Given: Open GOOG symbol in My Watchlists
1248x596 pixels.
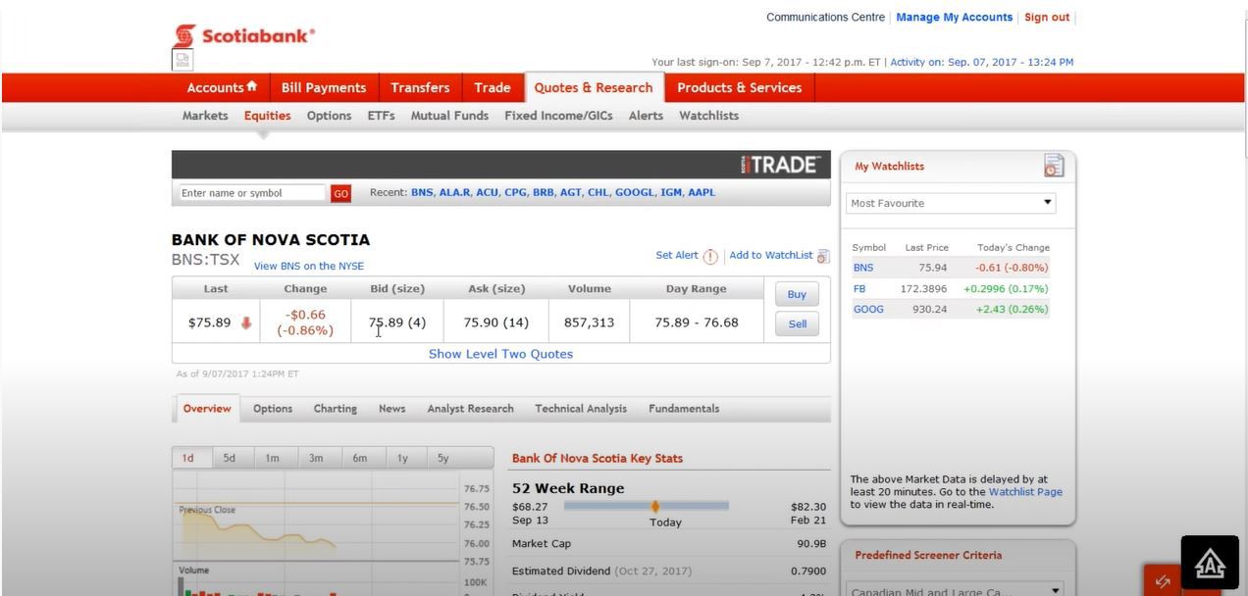Looking at the screenshot, I should (x=868, y=310).
